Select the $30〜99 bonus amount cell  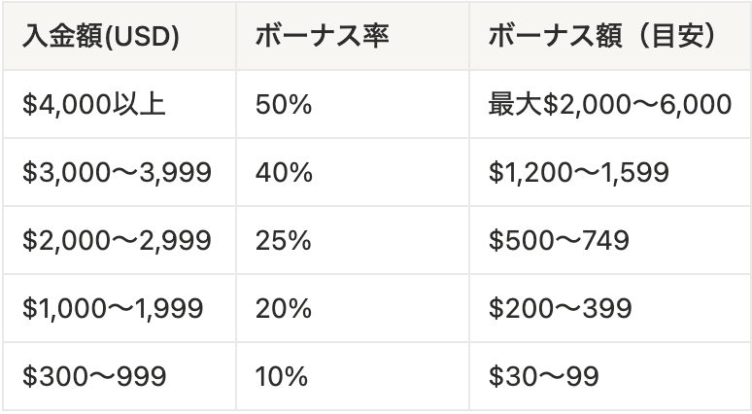pyautogui.click(x=543, y=376)
